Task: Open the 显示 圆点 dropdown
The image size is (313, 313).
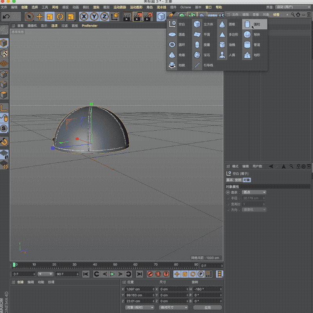Action: tap(254, 192)
